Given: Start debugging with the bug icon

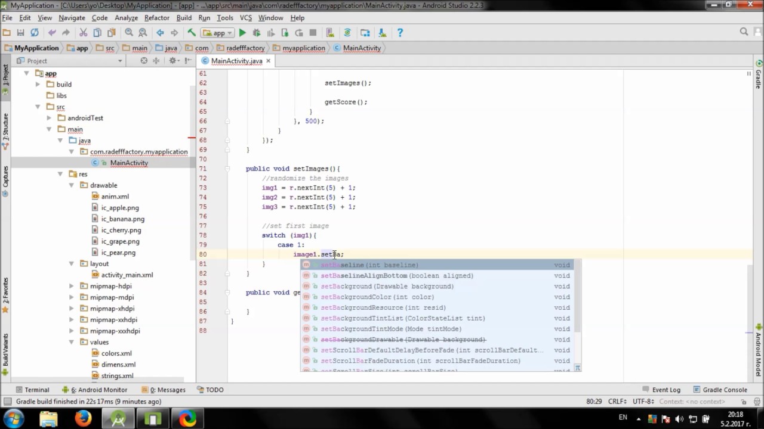Looking at the screenshot, I should (x=257, y=33).
